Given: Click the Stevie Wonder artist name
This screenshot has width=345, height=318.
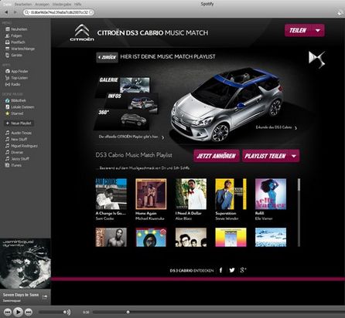Looking at the screenshot, I should (227, 218).
